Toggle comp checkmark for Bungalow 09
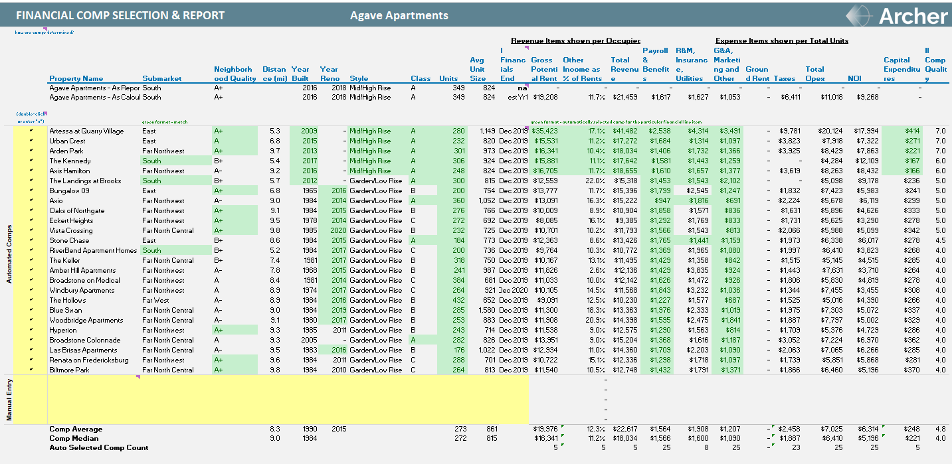952x464 pixels. (x=31, y=191)
